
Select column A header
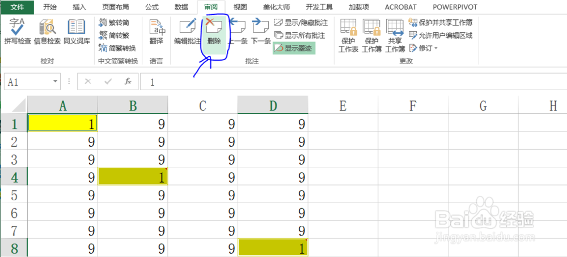tap(62, 105)
